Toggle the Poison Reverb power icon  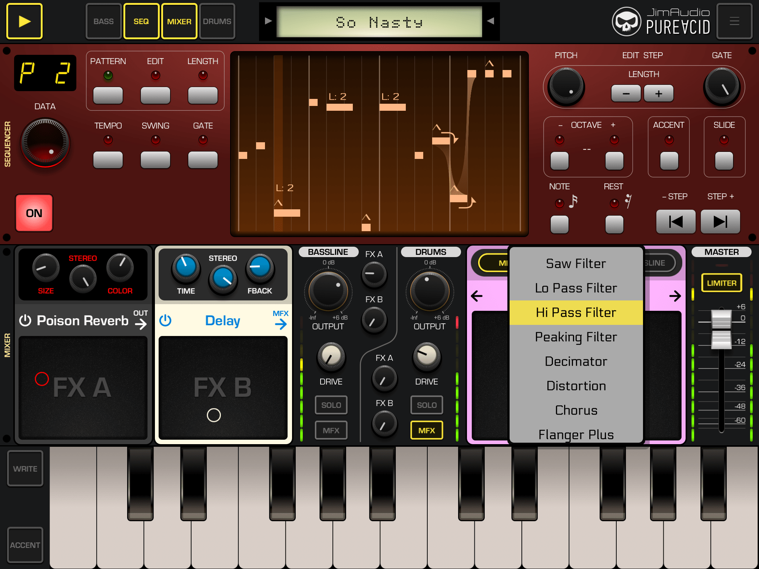(25, 320)
